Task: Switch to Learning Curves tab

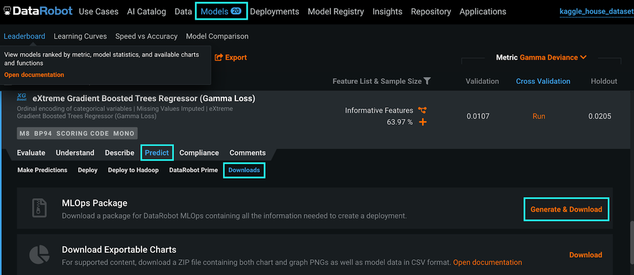Action: pyautogui.click(x=80, y=36)
